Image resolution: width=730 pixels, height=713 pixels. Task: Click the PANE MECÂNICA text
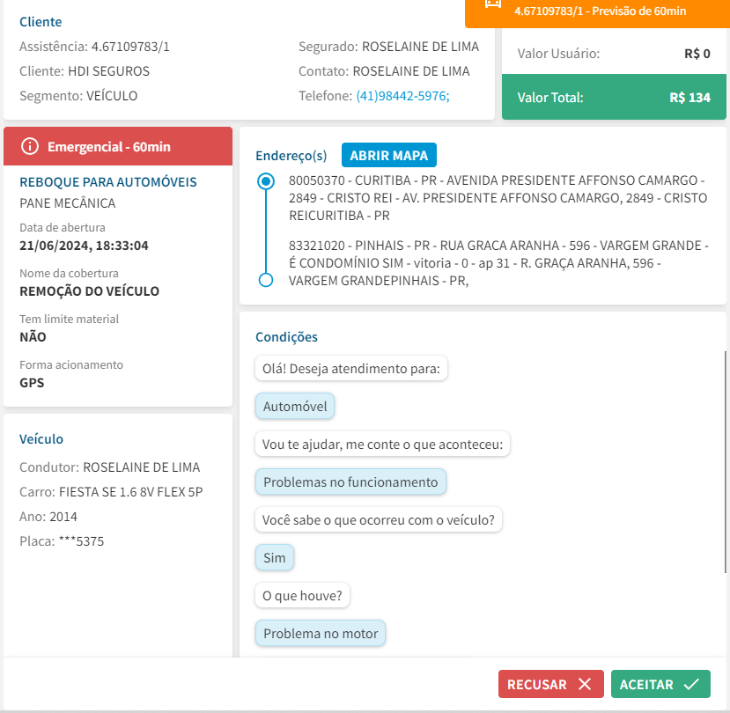coord(68,203)
